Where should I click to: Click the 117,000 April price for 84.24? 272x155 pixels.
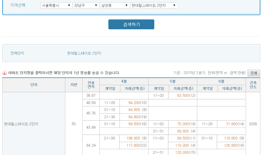(x=133, y=145)
